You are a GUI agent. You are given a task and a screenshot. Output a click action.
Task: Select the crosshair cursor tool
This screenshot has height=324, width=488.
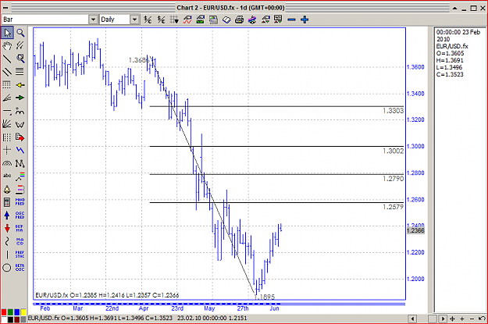[7, 150]
